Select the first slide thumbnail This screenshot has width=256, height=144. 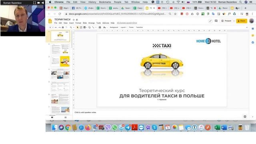[60, 36]
